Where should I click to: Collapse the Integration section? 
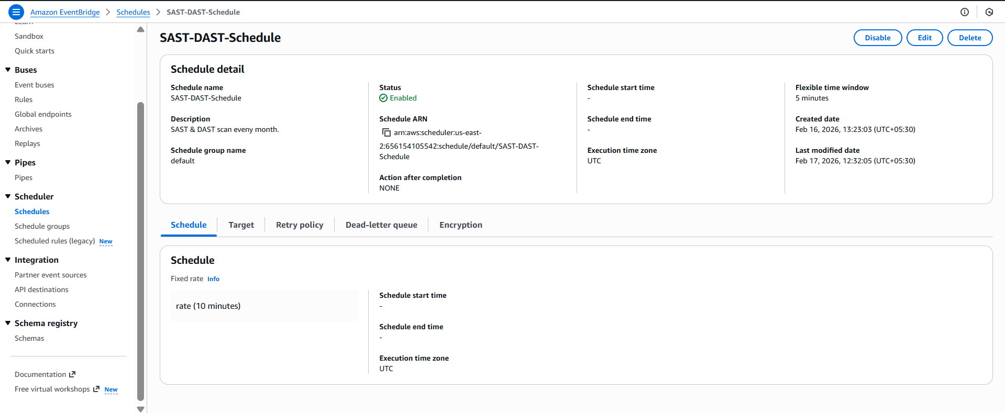pyautogui.click(x=8, y=260)
